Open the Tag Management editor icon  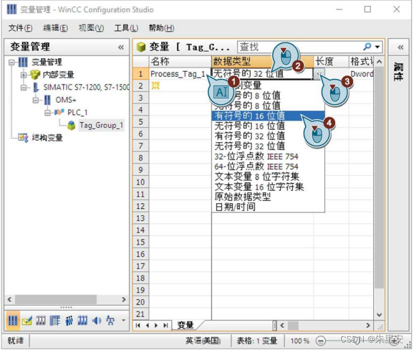(x=13, y=320)
